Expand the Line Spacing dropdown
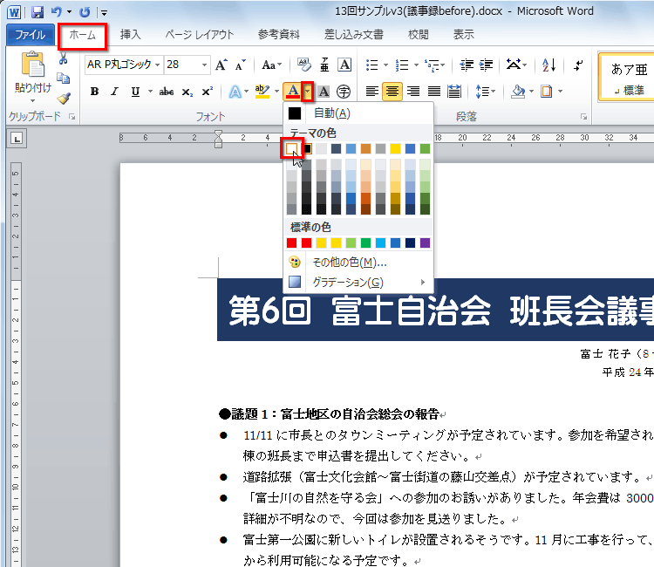The width and height of the screenshot is (654, 567). pos(486,91)
